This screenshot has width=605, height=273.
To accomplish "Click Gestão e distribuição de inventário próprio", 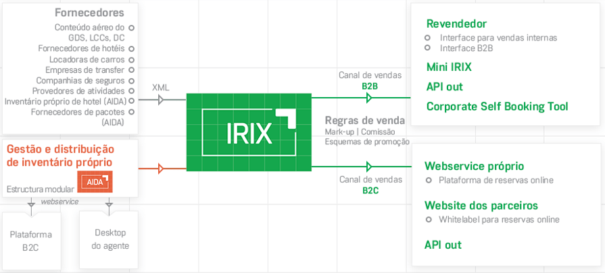I will click(60, 155).
